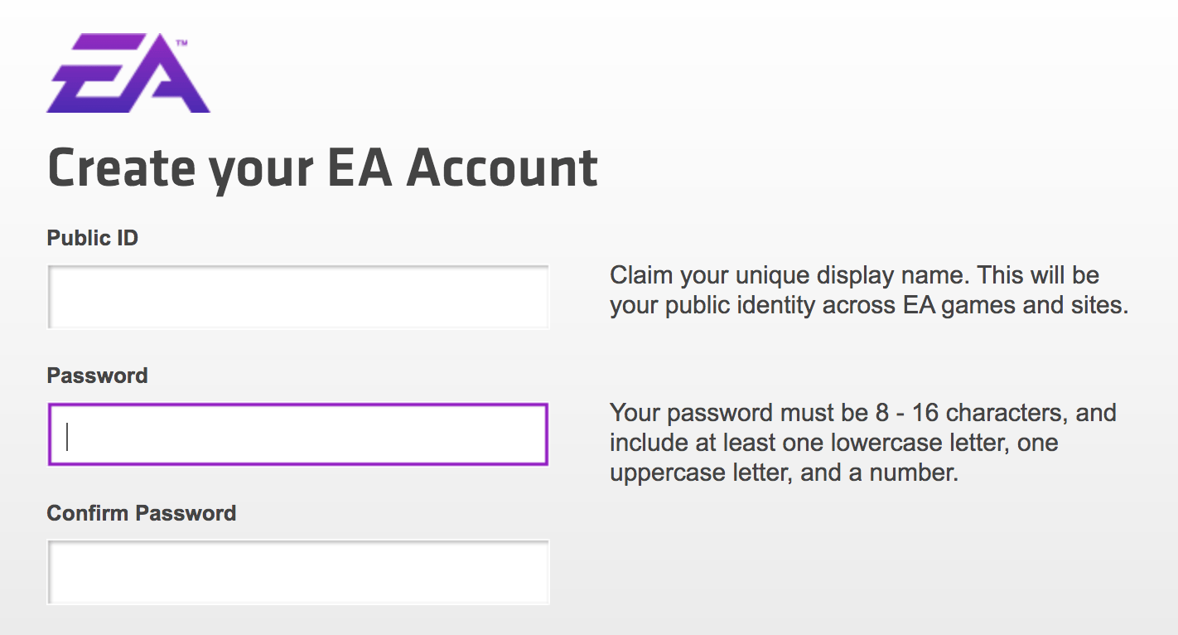Click the word Account in the heading

(503, 167)
